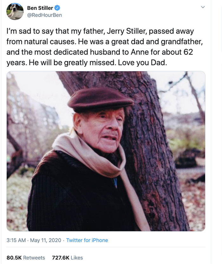222x264 pixels.
Task: Open the Ben Stiller display name link
Action: pyautogui.click(x=40, y=8)
